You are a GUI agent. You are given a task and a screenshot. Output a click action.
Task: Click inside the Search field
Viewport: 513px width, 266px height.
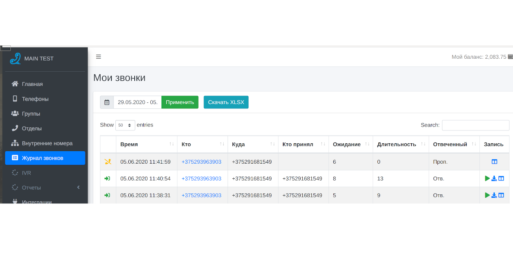point(475,125)
